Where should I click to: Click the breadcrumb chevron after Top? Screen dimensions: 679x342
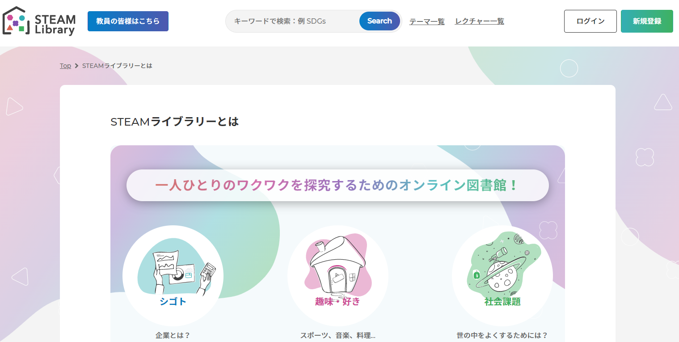point(77,66)
